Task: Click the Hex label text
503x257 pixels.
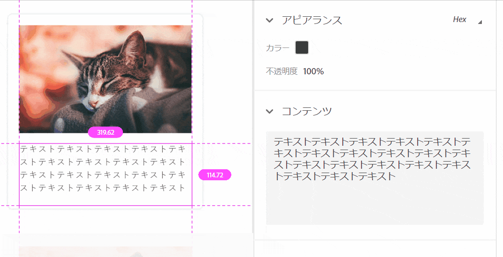Action: 459,20
